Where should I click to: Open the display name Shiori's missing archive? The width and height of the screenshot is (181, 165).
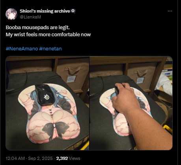[x=45, y=11]
